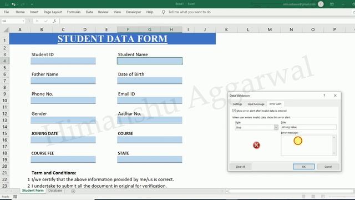Switch to the View tab
Viewport: 355px width, 200px height.
[117, 12]
